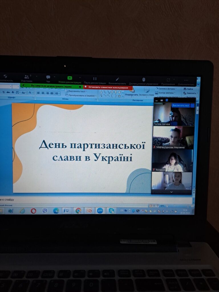Open the Упорядочить arrange button
Image resolution: width=219 pixels, height=292 pixels.
131,92
